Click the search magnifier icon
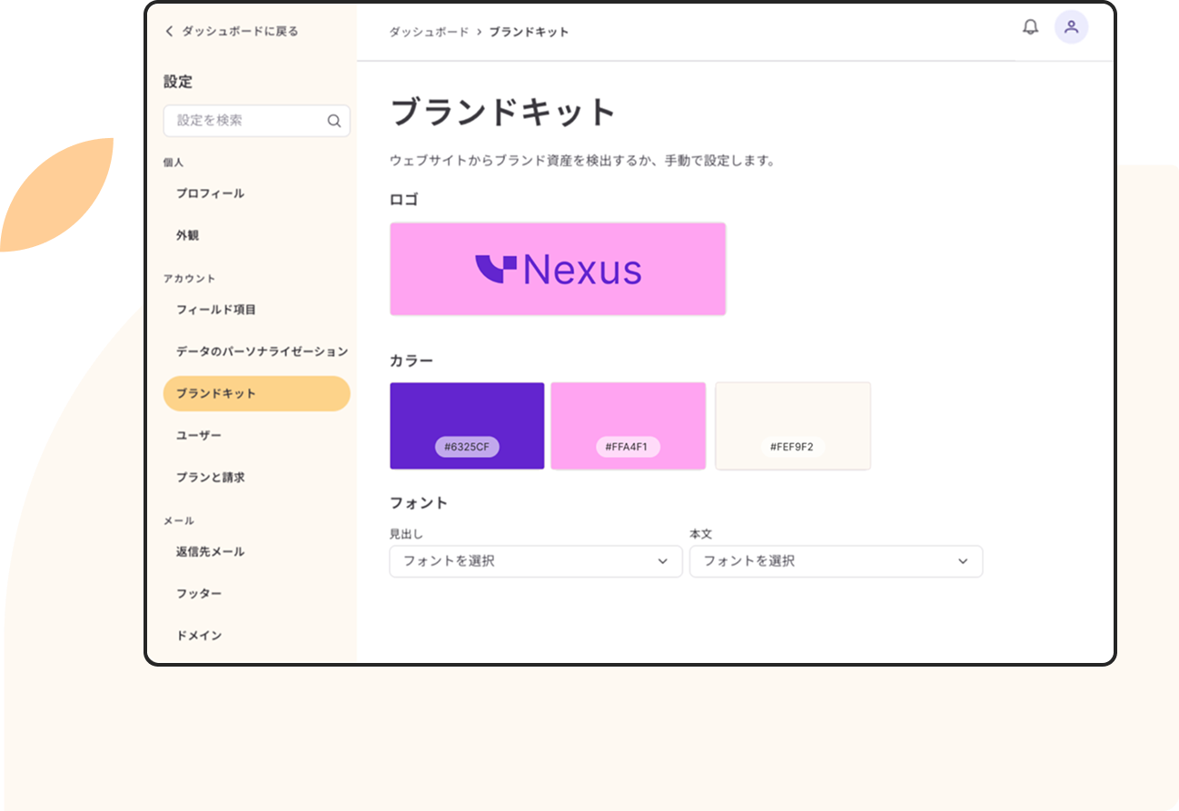This screenshot has height=811, width=1179. pyautogui.click(x=334, y=121)
